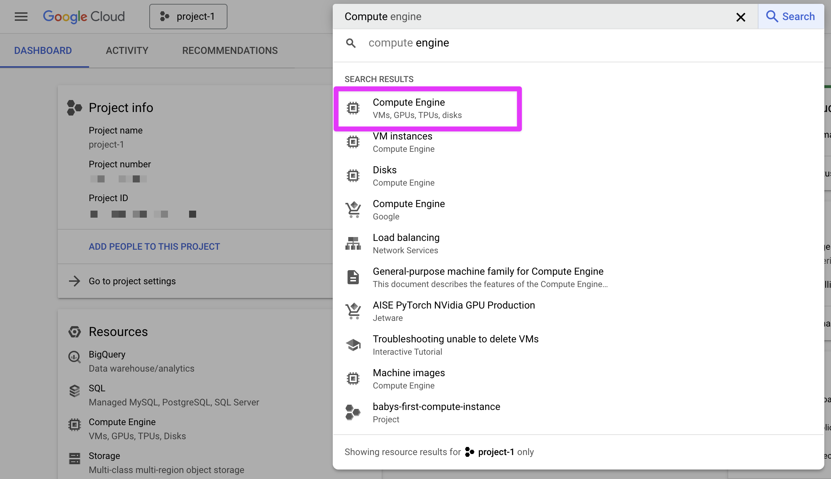Viewport: 831px width, 479px height.
Task: Open the VM instances search result
Action: click(402, 142)
